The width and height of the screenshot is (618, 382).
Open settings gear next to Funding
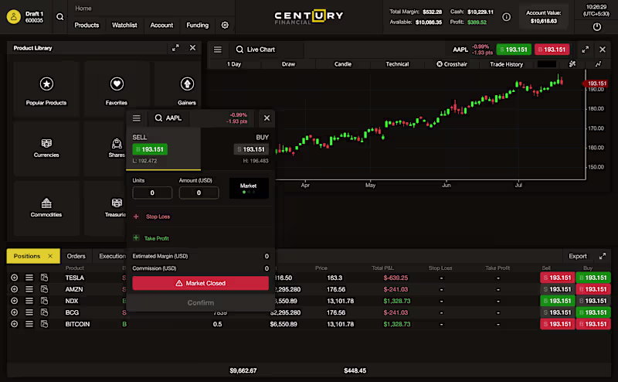(225, 25)
